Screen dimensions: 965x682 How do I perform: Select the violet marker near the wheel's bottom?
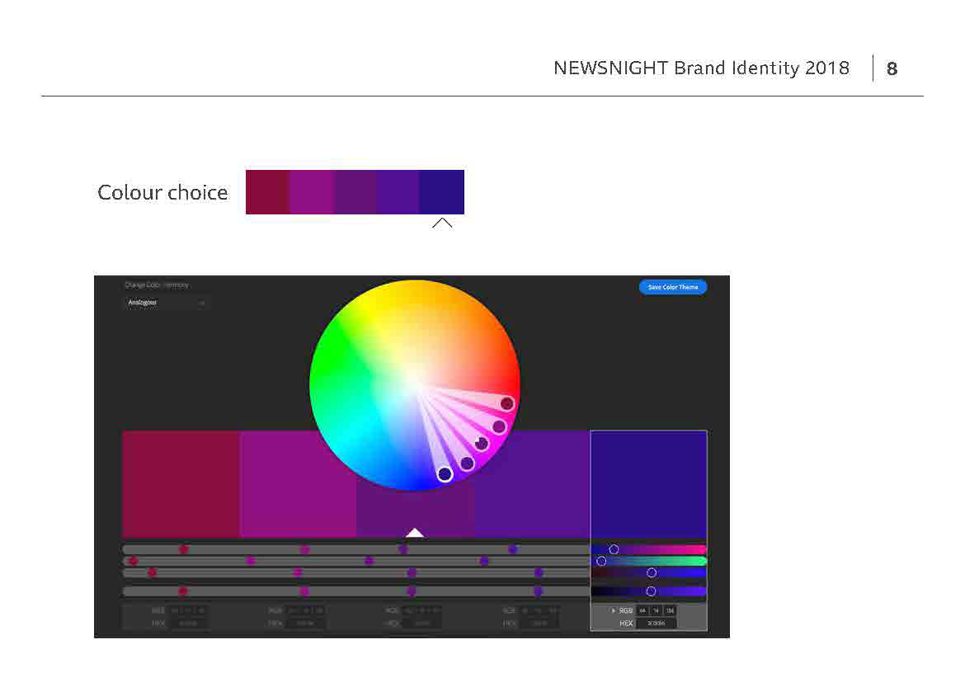[x=467, y=463]
